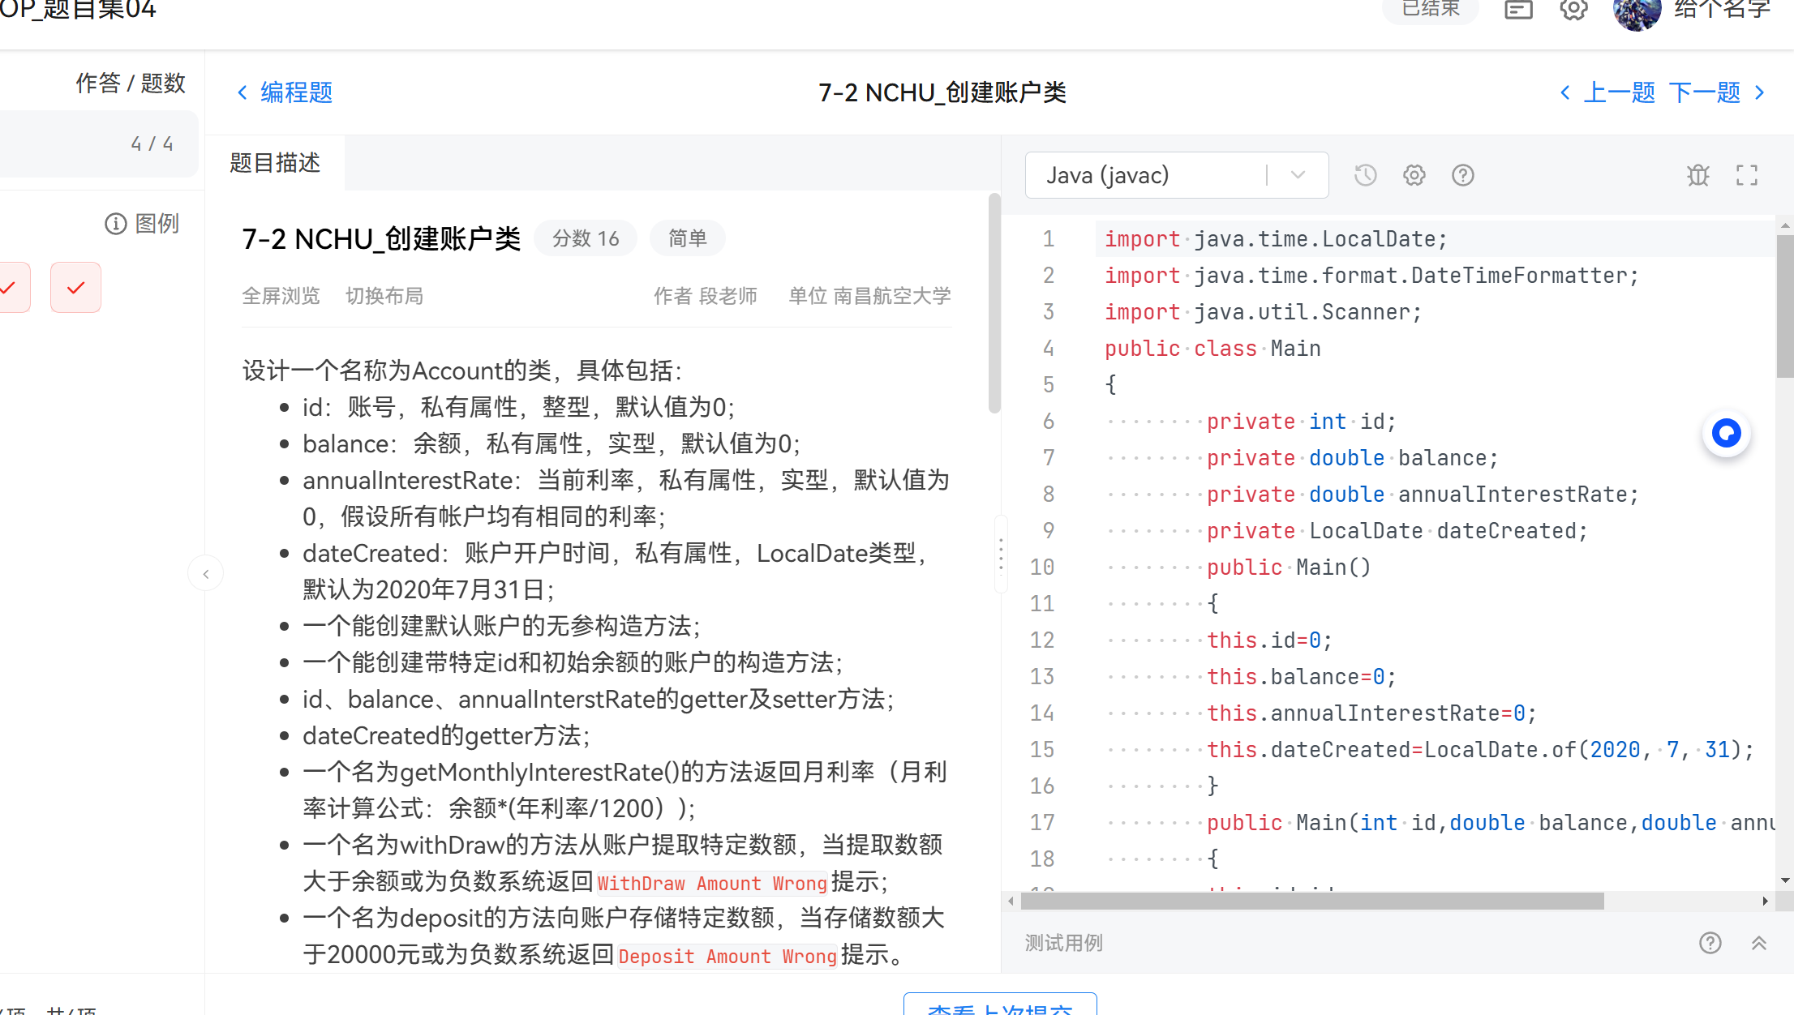Expand the 测试用例 panel with double chevron
The image size is (1794, 1015).
(x=1759, y=943)
